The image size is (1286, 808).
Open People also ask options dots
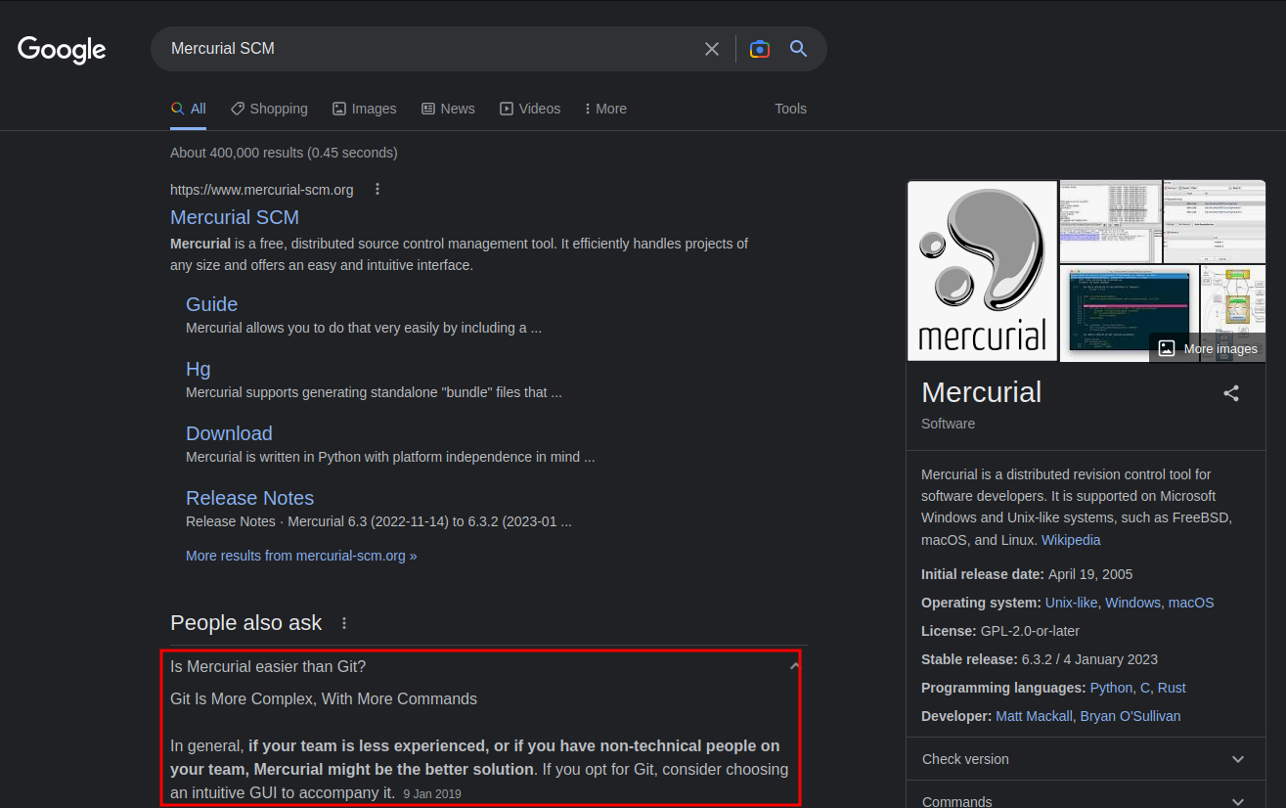344,623
